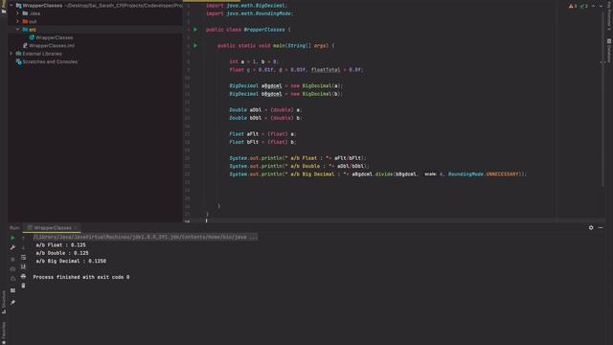Click the 'a/b Double : 0.125' output line
This screenshot has width=613, height=345.
tap(62, 253)
